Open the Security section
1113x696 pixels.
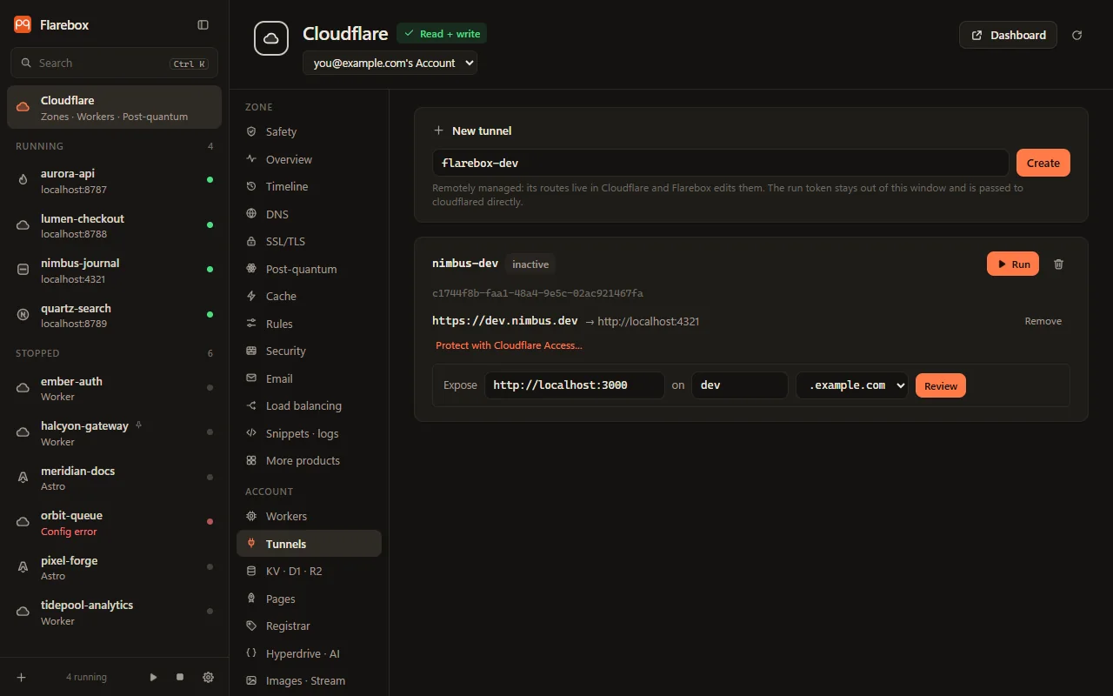pos(309,351)
